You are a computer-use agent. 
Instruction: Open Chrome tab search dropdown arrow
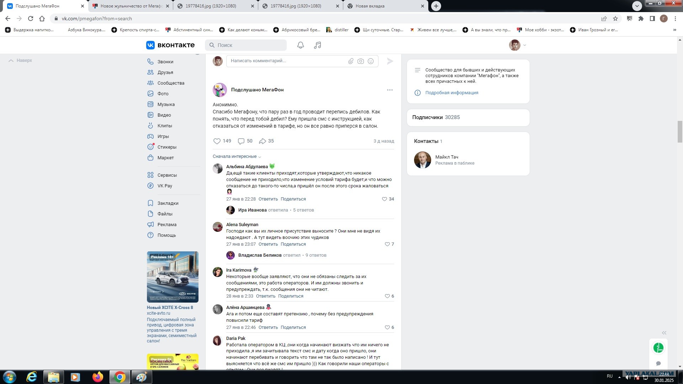point(637,6)
